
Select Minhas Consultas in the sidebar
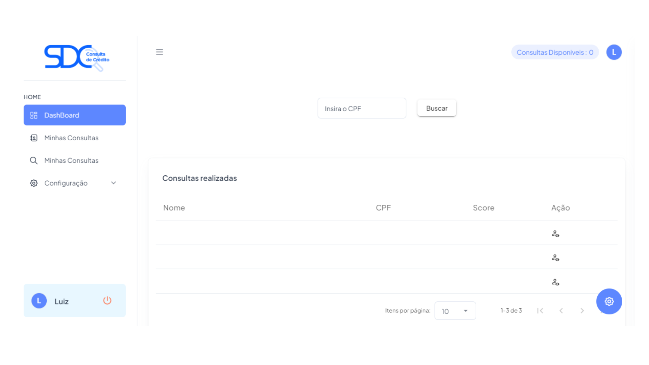[x=71, y=138]
